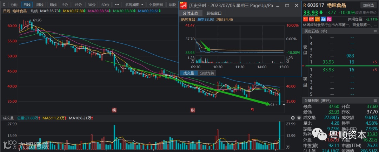Image resolution: width=379 pixels, height=152 pixels.
Task: Click the 榜 event marker on chart
Action: [x=114, y=110]
